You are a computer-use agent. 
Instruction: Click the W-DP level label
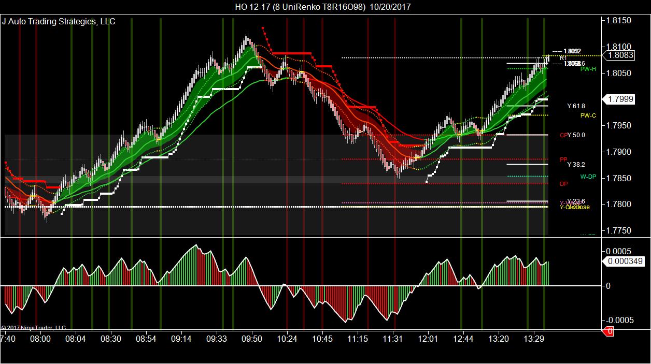(x=588, y=177)
